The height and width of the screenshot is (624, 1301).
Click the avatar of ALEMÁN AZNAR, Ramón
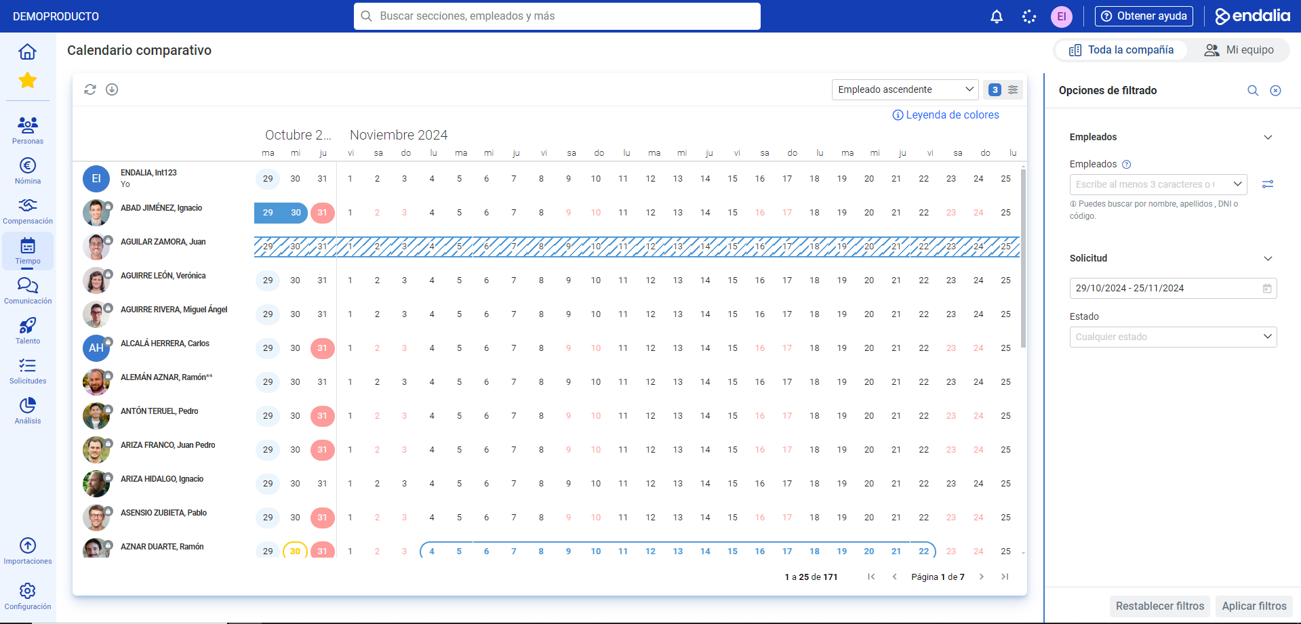tap(96, 382)
